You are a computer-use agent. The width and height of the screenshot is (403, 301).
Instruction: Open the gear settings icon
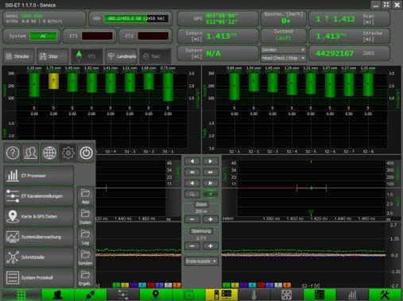tap(68, 152)
